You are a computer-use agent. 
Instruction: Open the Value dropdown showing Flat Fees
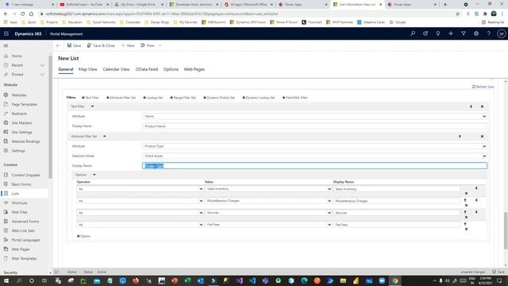[268, 224]
